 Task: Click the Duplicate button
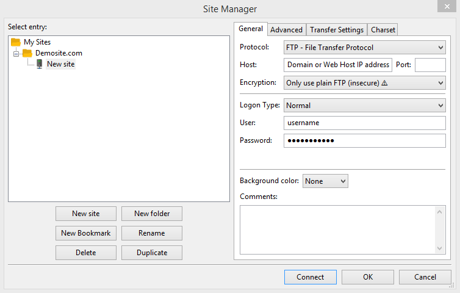(x=152, y=253)
